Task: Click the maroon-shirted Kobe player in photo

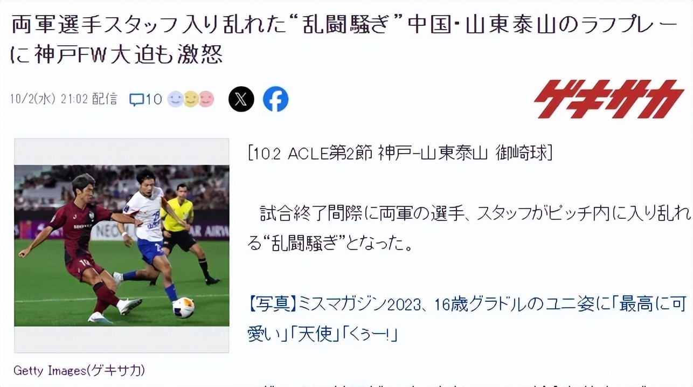Action: [x=81, y=248]
